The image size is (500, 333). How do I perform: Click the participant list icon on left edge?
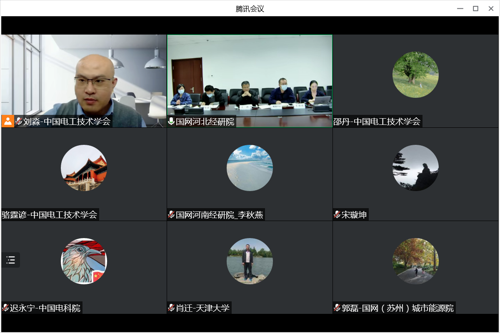(10, 260)
